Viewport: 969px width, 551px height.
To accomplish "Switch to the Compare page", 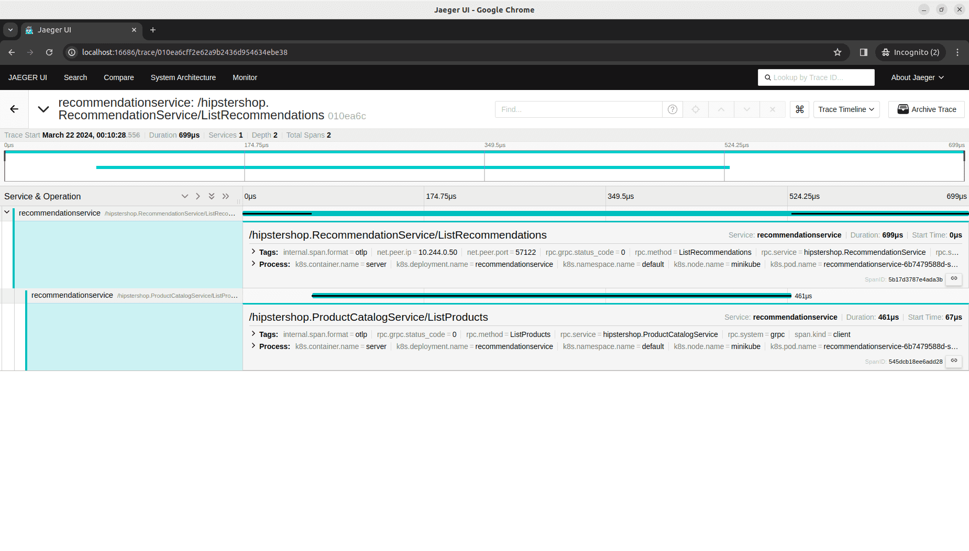I will tap(118, 77).
